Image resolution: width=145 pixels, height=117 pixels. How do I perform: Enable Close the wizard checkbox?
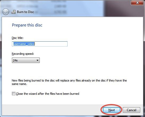(x=14, y=94)
